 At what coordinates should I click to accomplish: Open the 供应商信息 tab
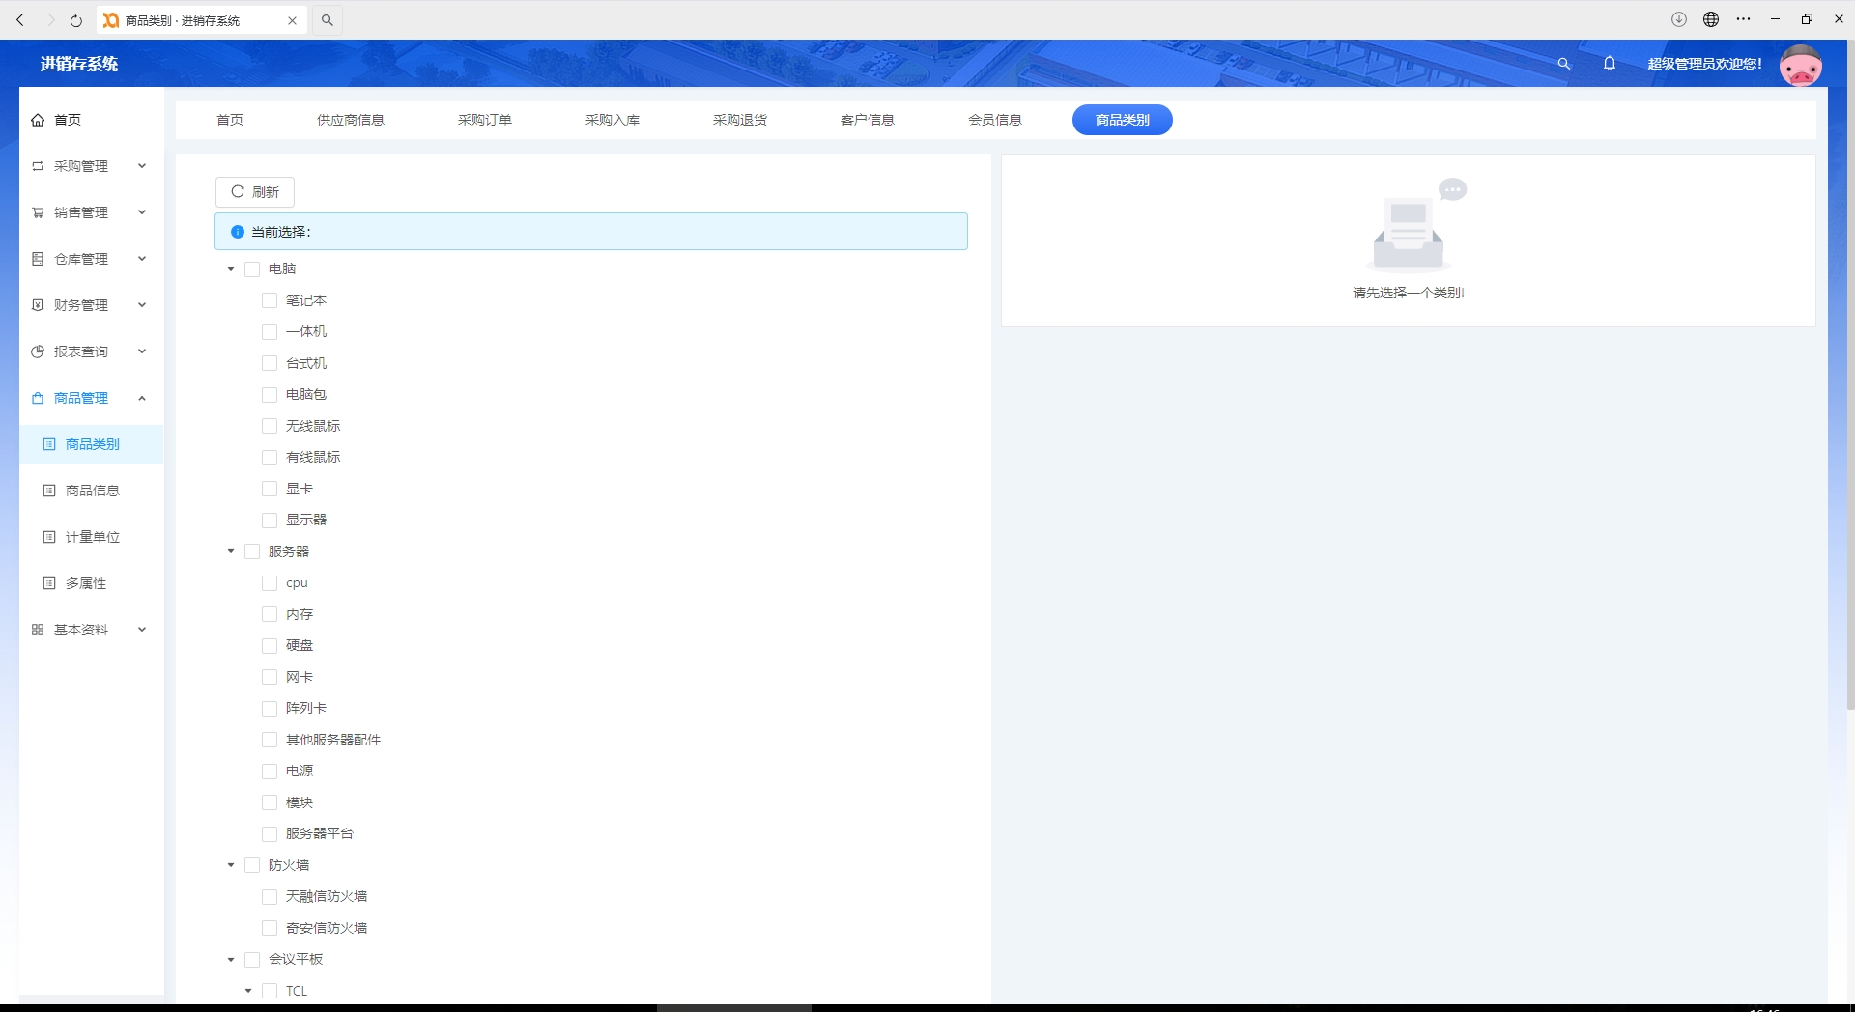[351, 120]
